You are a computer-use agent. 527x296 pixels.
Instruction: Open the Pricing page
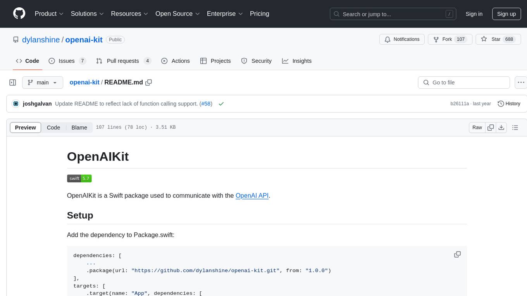tap(260, 14)
